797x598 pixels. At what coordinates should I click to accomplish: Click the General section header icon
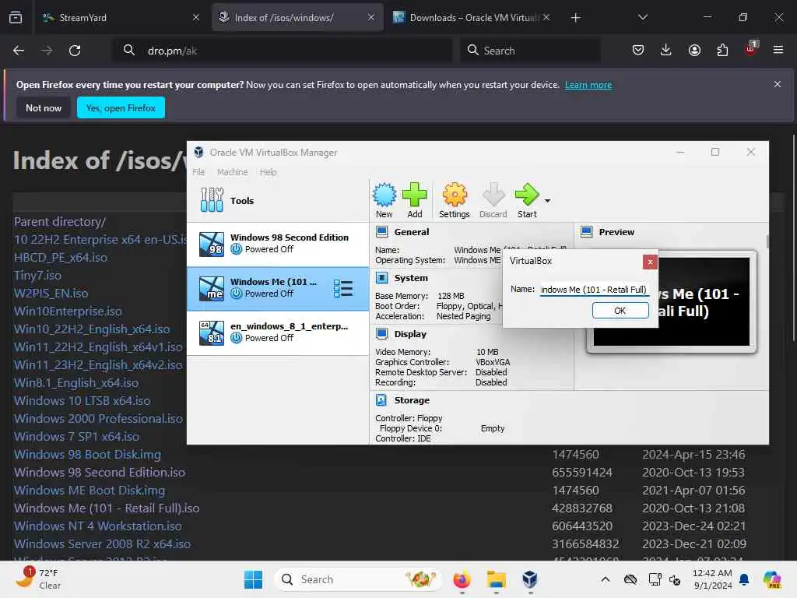[381, 232]
